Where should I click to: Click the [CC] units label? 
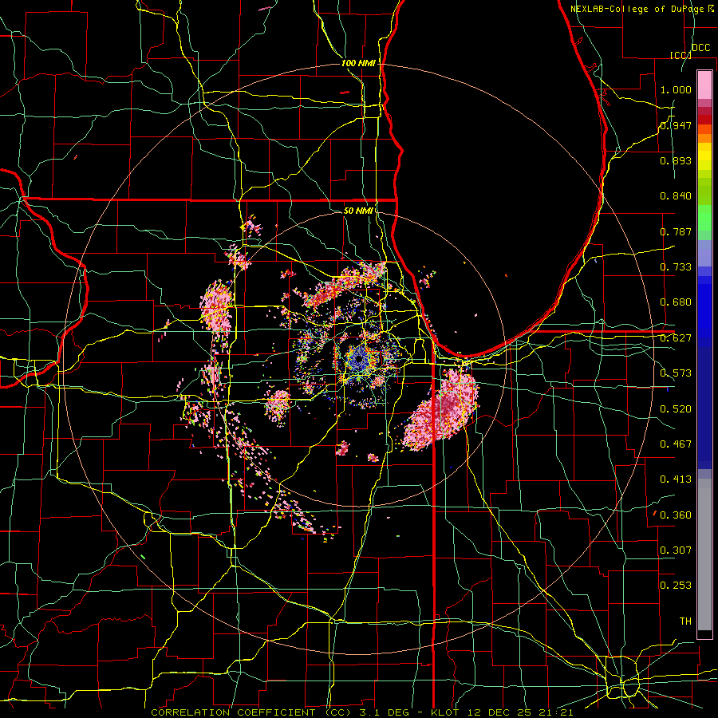pyautogui.click(x=681, y=55)
